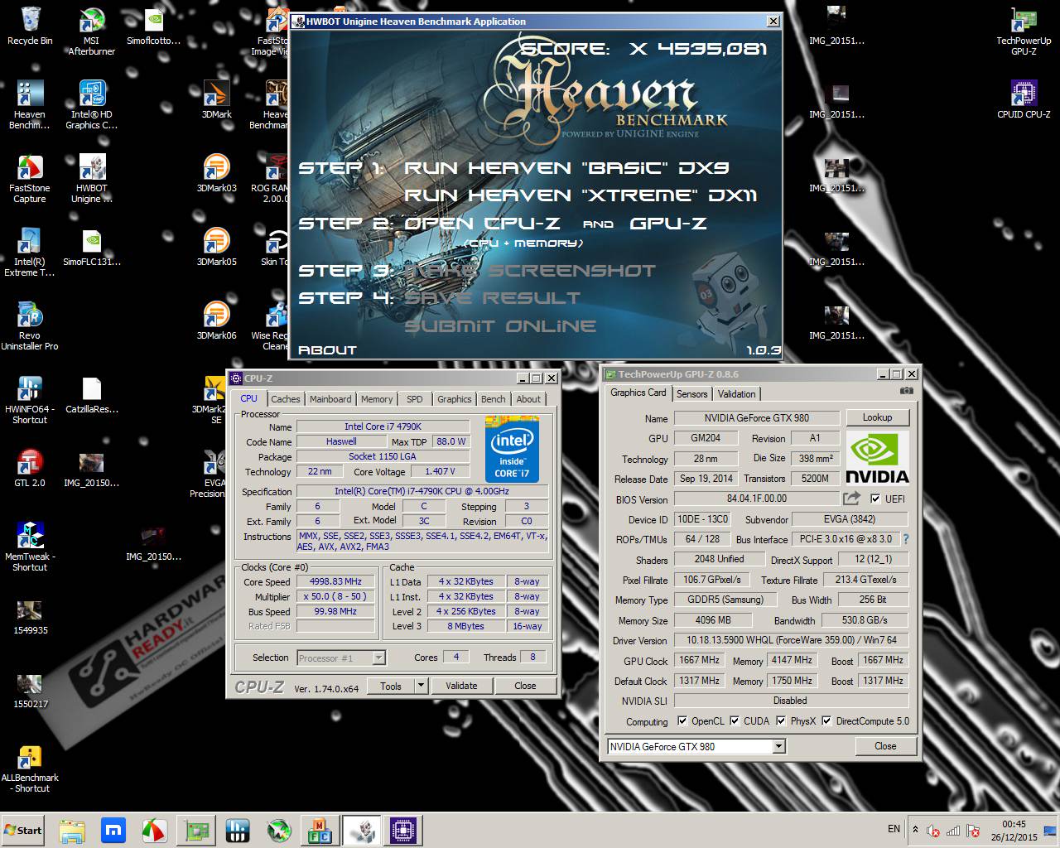Viewport: 1060px width, 848px height.
Task: Switch to the SPD tab in CPU-Z
Action: (415, 399)
